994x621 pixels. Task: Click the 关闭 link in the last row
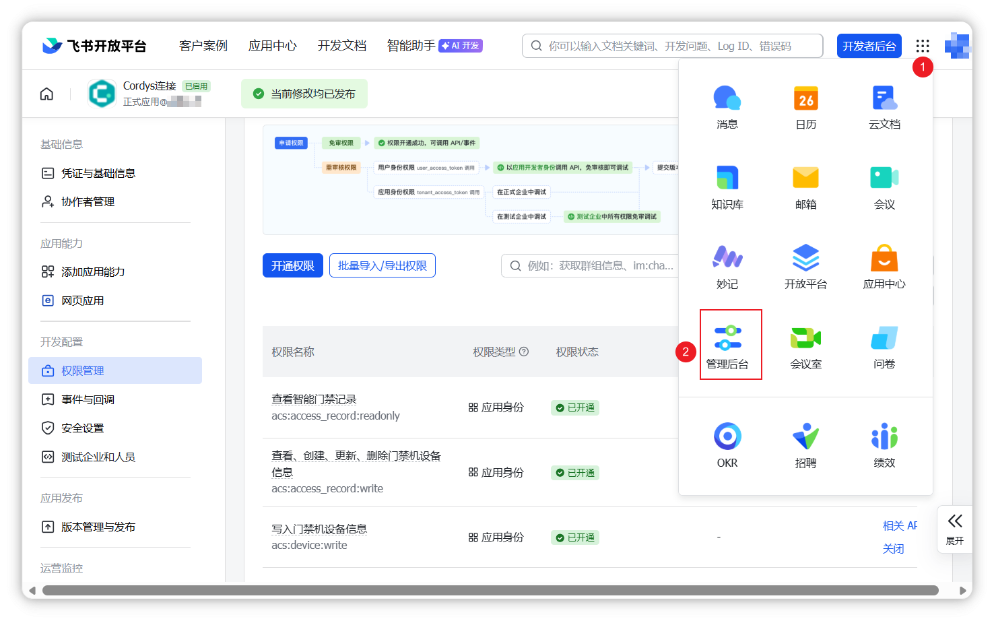894,549
